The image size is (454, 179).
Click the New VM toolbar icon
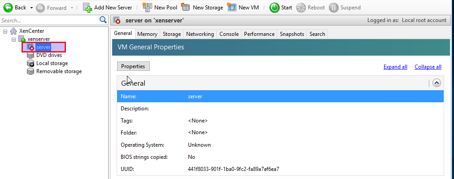tap(232, 8)
